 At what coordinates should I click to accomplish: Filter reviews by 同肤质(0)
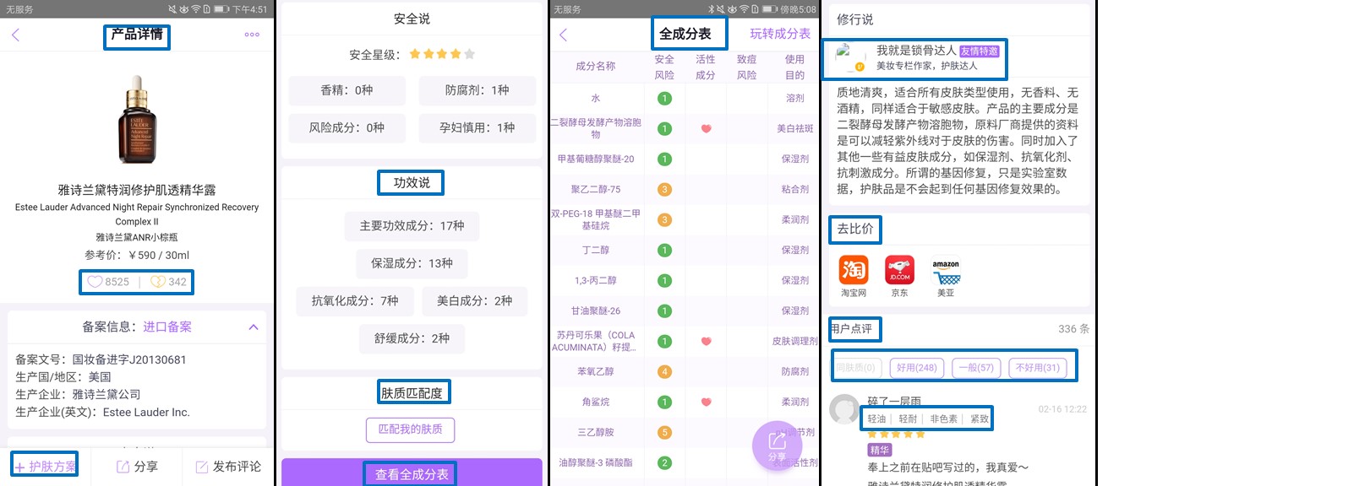pyautogui.click(x=857, y=368)
